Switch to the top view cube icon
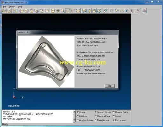The height and width of the screenshot is (127, 163). click(x=84, y=11)
